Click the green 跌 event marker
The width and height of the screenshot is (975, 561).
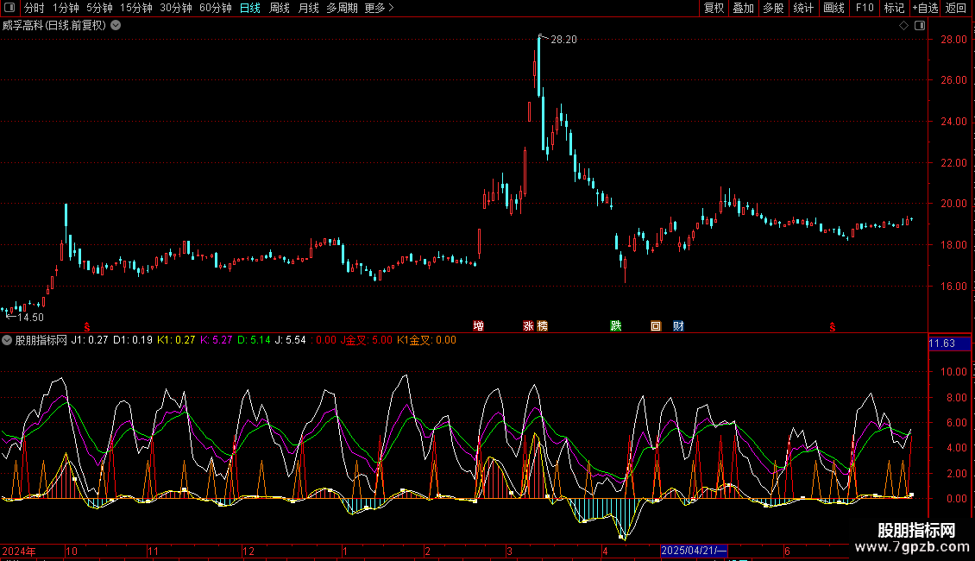coord(616,326)
